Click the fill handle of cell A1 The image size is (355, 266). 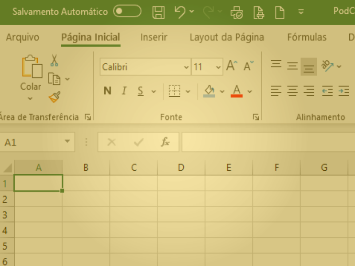(x=62, y=191)
